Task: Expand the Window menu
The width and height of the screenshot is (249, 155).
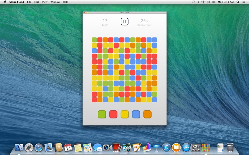Action: point(55,2)
